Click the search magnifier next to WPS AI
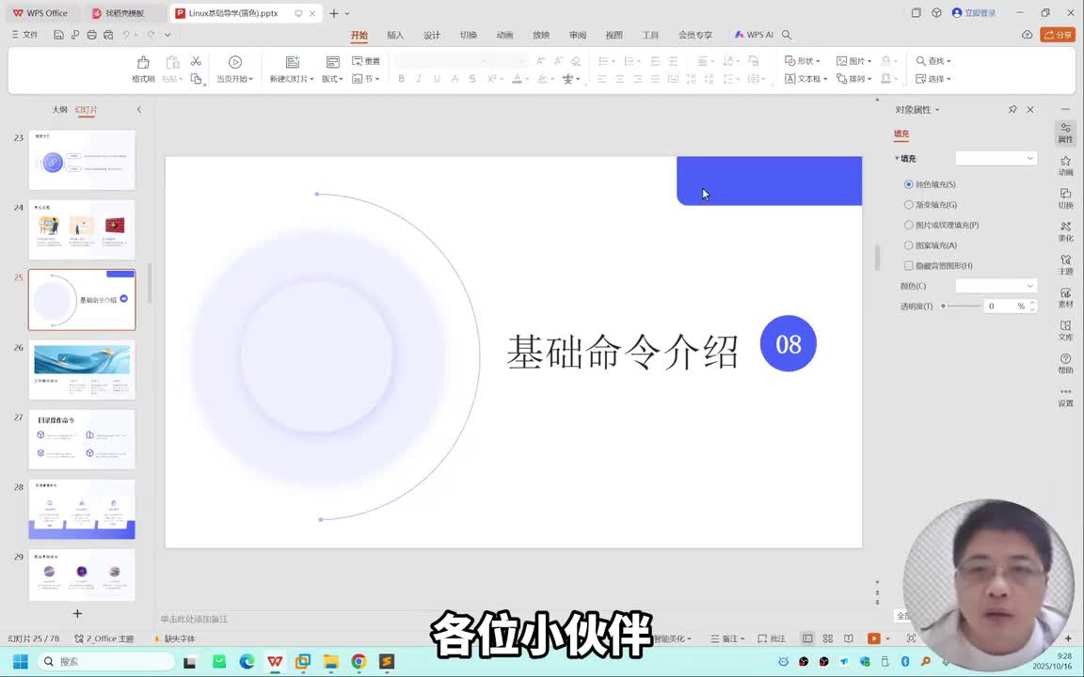The height and width of the screenshot is (677, 1084). [787, 35]
